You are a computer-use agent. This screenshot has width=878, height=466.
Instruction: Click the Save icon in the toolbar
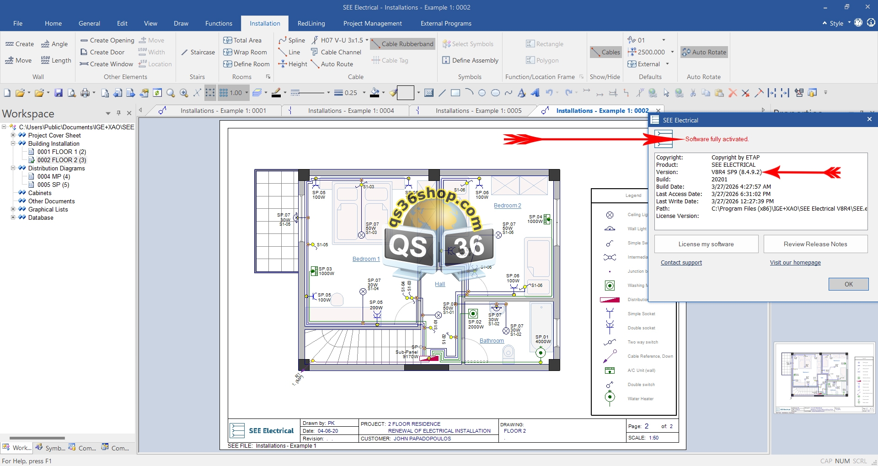click(x=58, y=93)
